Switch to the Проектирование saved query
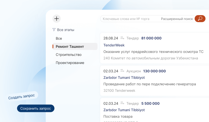Image resolution: width=209 pixels, height=122 pixels. 70,63
